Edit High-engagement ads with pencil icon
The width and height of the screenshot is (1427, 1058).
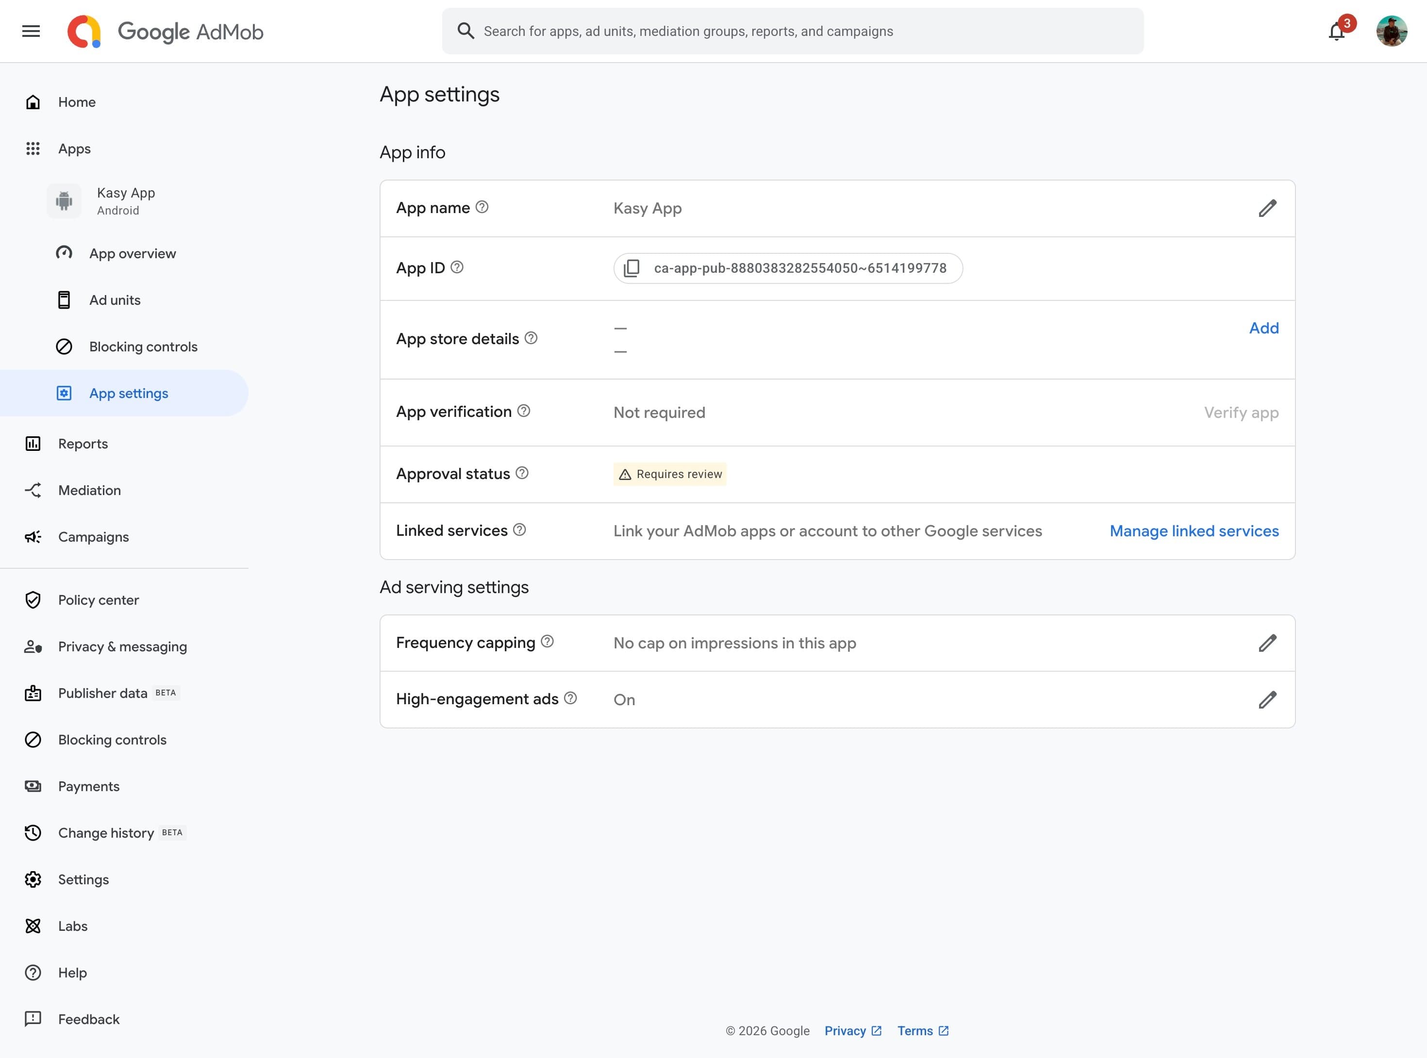(1267, 699)
